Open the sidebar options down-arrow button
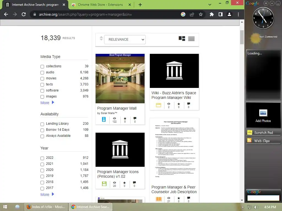 pyautogui.click(x=272, y=3)
